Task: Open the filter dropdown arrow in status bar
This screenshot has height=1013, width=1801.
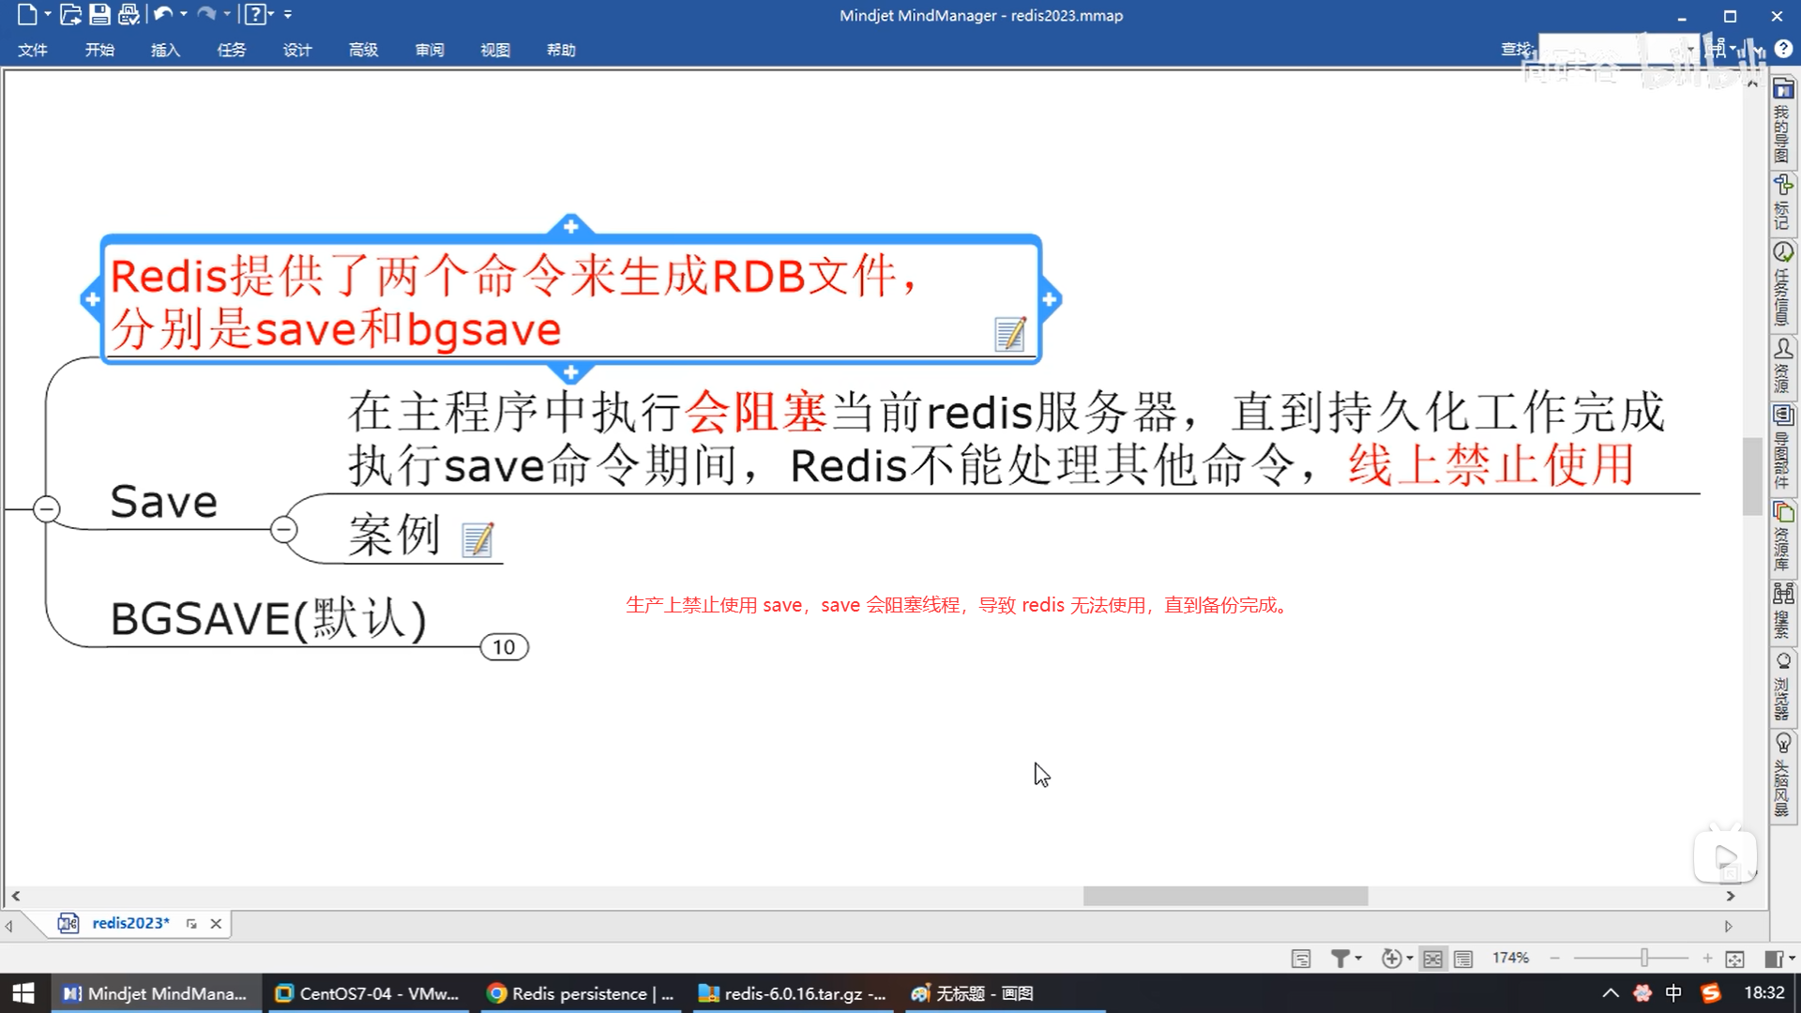Action: [x=1358, y=959]
